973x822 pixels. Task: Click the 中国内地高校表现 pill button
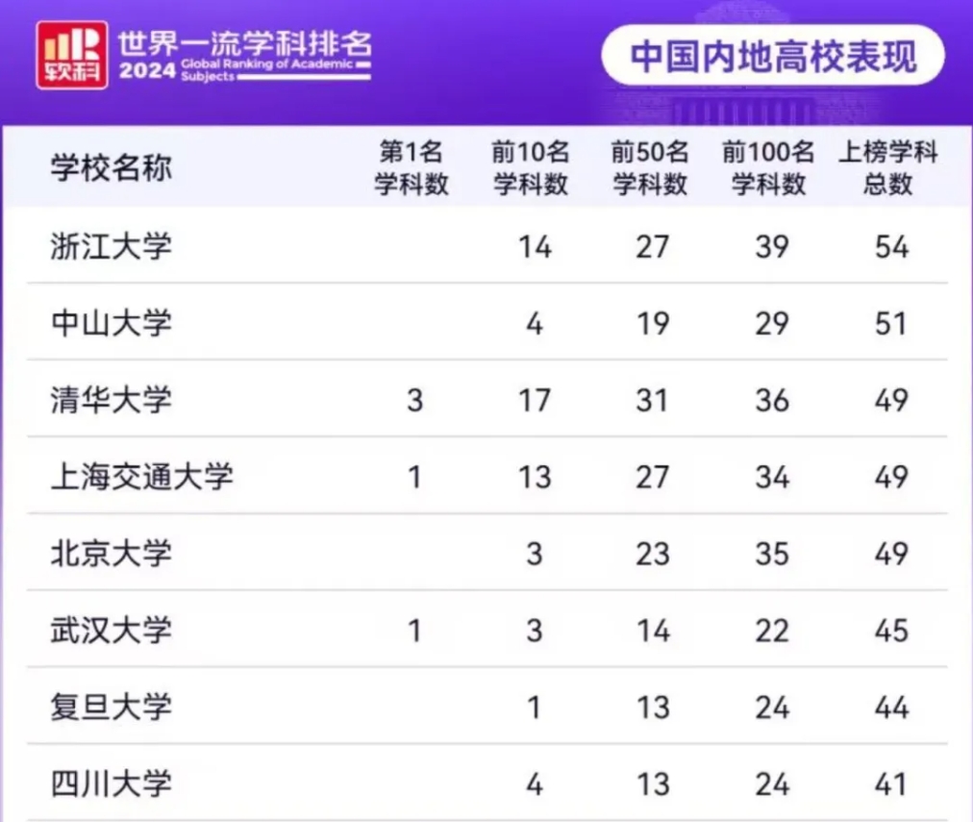[773, 55]
